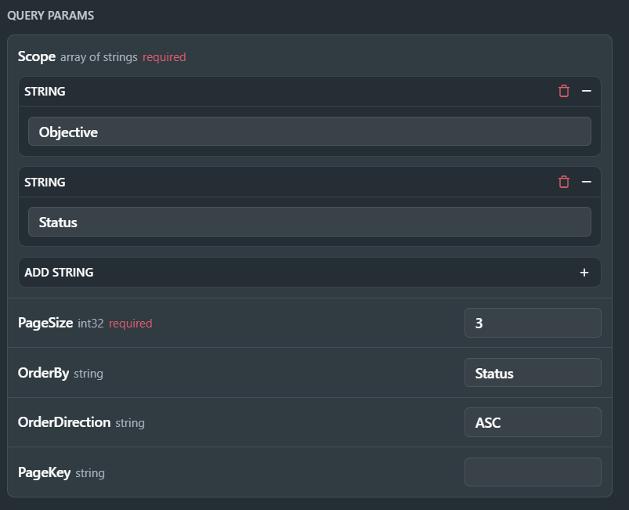Click the ADD STRING button

click(x=309, y=273)
